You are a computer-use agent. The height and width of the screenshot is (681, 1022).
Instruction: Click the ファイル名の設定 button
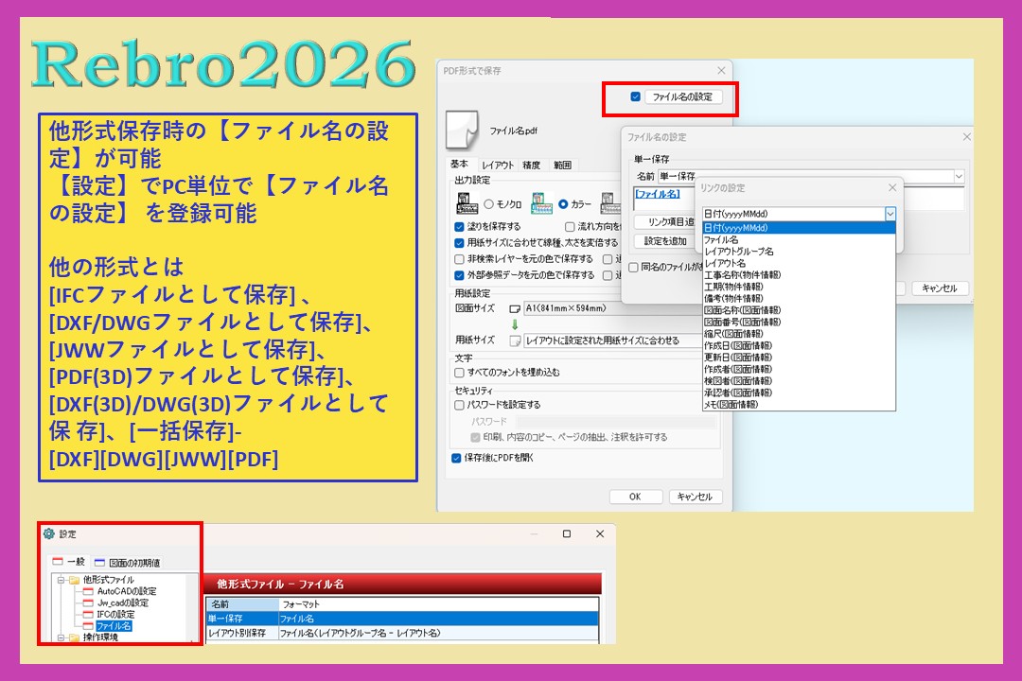pyautogui.click(x=682, y=96)
